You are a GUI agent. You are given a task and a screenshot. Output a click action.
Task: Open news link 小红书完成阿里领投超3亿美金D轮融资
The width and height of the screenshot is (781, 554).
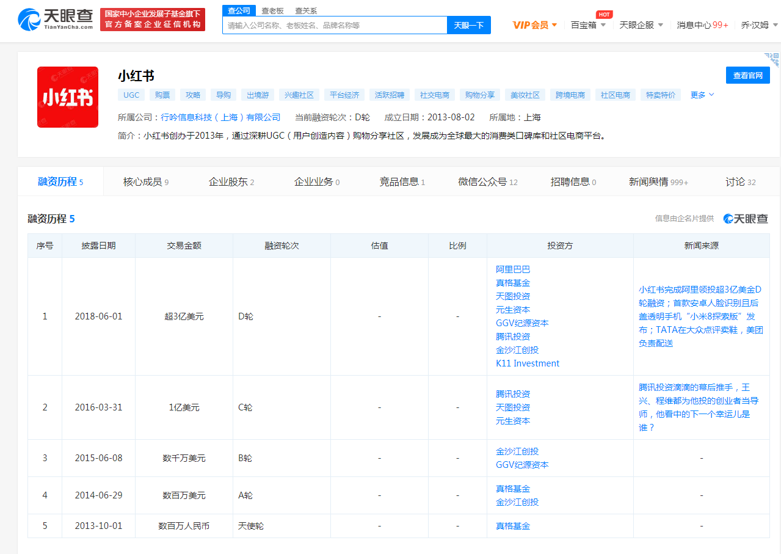tap(701, 316)
